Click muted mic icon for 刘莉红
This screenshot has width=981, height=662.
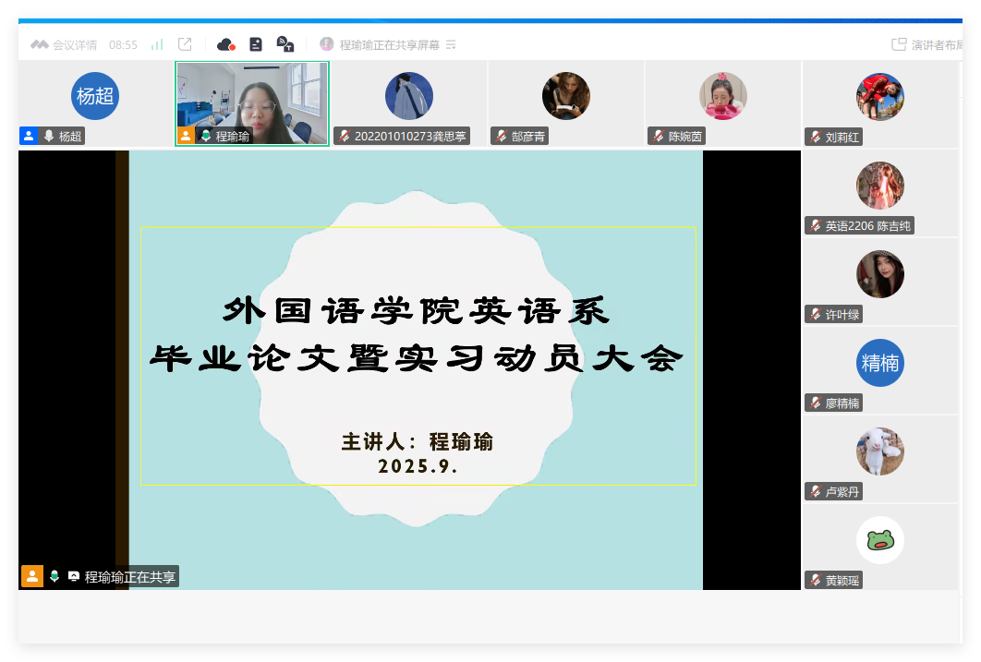click(815, 137)
